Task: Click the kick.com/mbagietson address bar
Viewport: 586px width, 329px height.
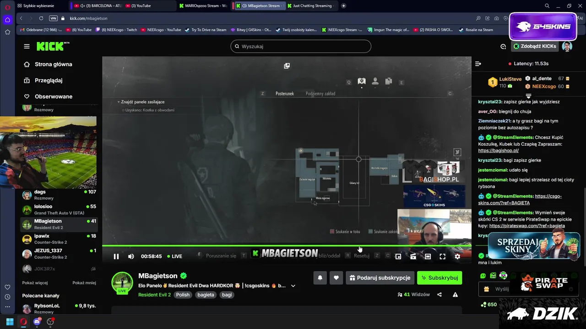Action: point(88,18)
